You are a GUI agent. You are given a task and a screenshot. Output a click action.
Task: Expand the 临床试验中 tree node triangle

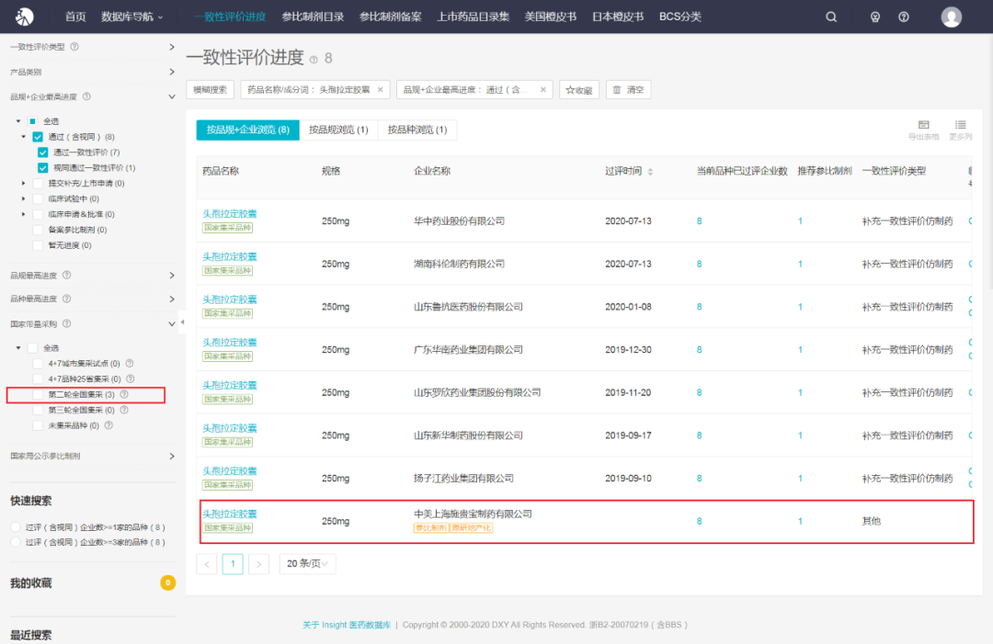[23, 198]
